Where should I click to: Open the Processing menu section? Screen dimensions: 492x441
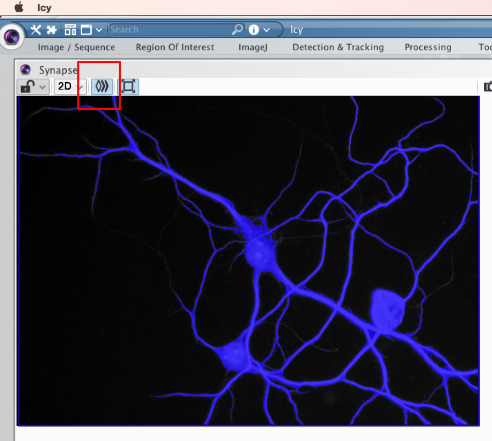(428, 47)
